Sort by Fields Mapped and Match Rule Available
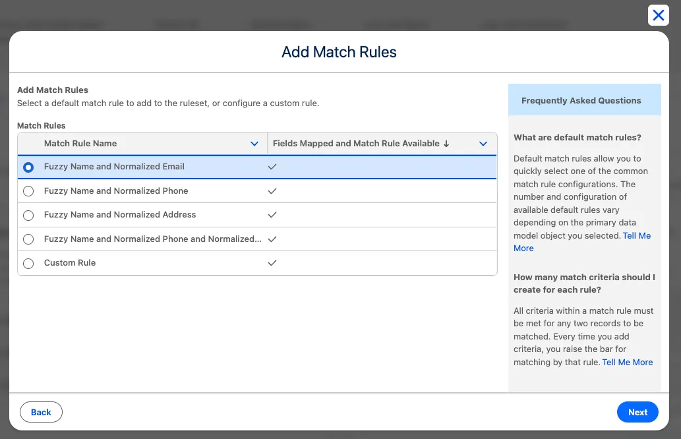The image size is (681, 439). pyautogui.click(x=360, y=144)
